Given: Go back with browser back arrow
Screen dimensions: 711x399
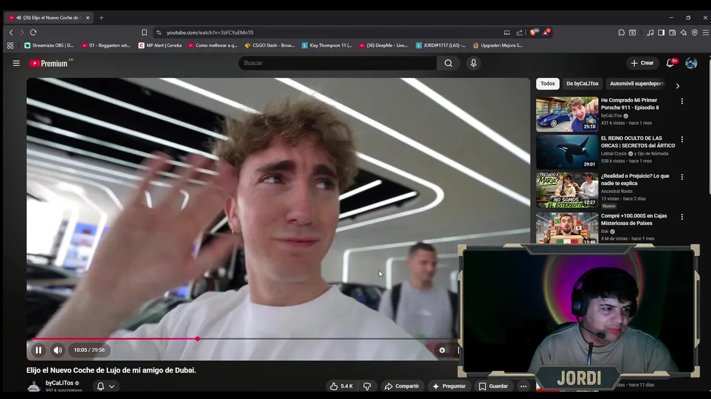Looking at the screenshot, I should [x=11, y=33].
